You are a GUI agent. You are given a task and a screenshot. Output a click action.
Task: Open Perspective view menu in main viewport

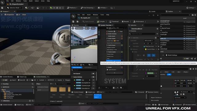click(9, 14)
